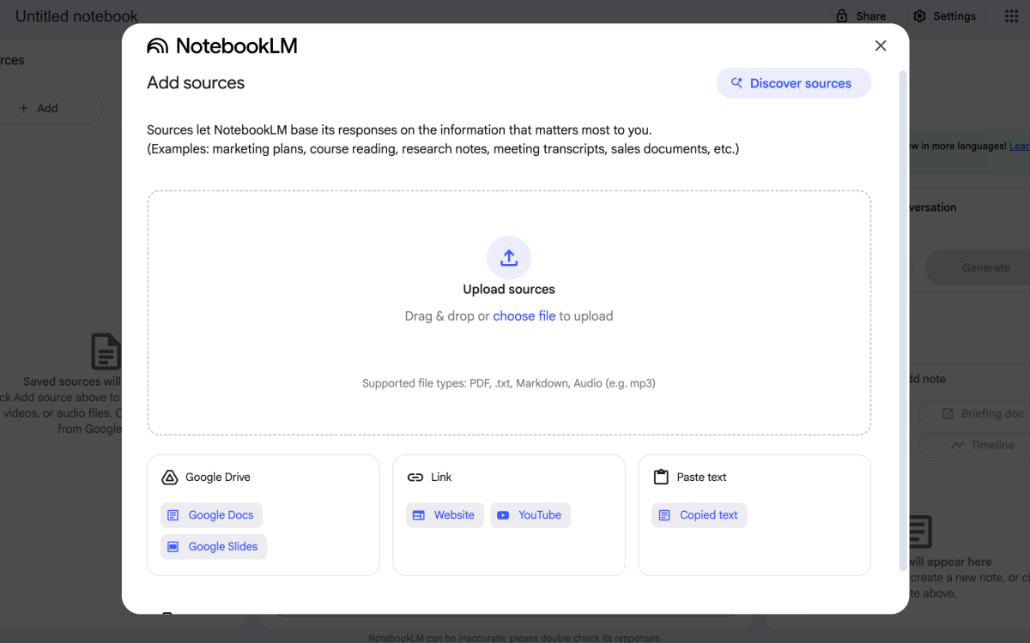The height and width of the screenshot is (643, 1030).
Task: Click the Google Docs document icon
Action: click(173, 515)
